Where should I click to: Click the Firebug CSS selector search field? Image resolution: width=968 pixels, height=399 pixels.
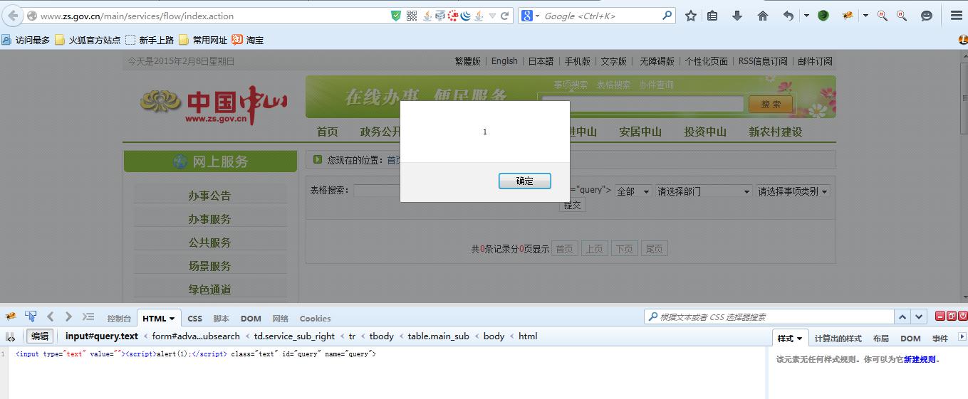pos(768,316)
